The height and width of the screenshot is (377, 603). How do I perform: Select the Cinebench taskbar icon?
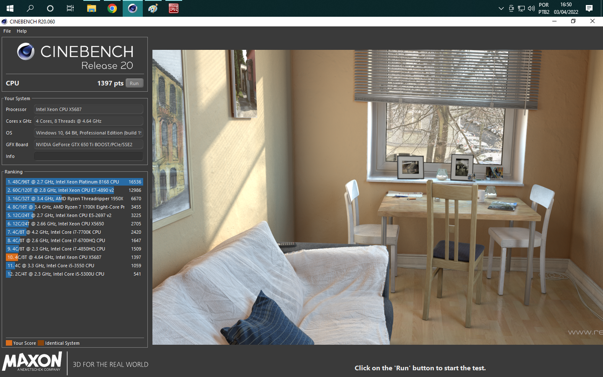point(132,8)
